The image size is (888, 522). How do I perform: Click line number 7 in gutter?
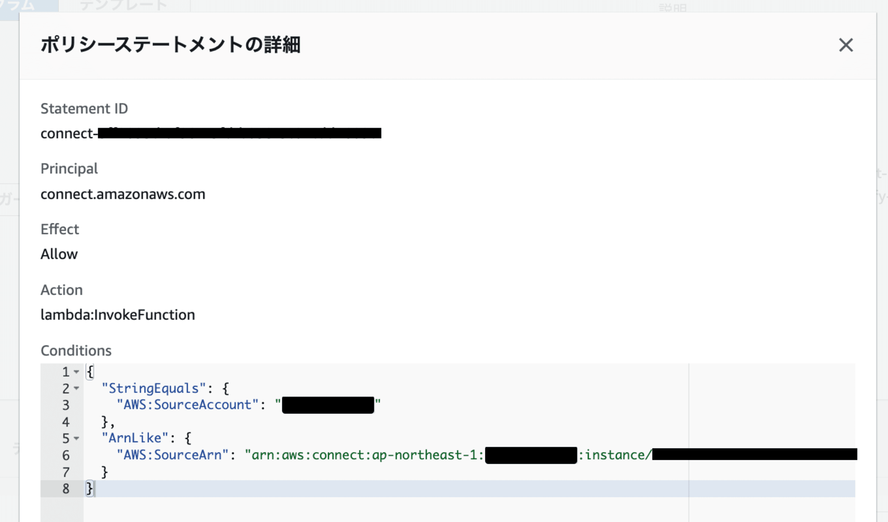tap(66, 472)
